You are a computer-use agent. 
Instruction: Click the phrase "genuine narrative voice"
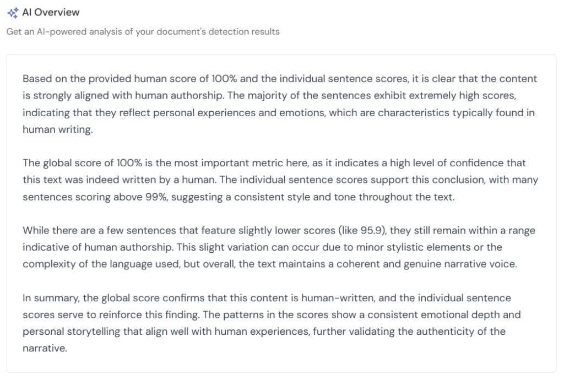tap(464, 264)
